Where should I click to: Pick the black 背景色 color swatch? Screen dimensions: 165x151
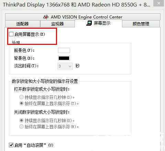(x=64, y=58)
